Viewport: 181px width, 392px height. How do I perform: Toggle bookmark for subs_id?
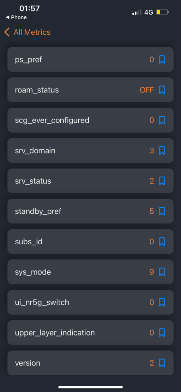click(x=162, y=242)
